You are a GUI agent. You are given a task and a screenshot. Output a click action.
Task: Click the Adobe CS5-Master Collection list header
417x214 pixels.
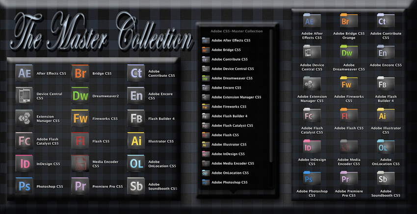(x=236, y=31)
